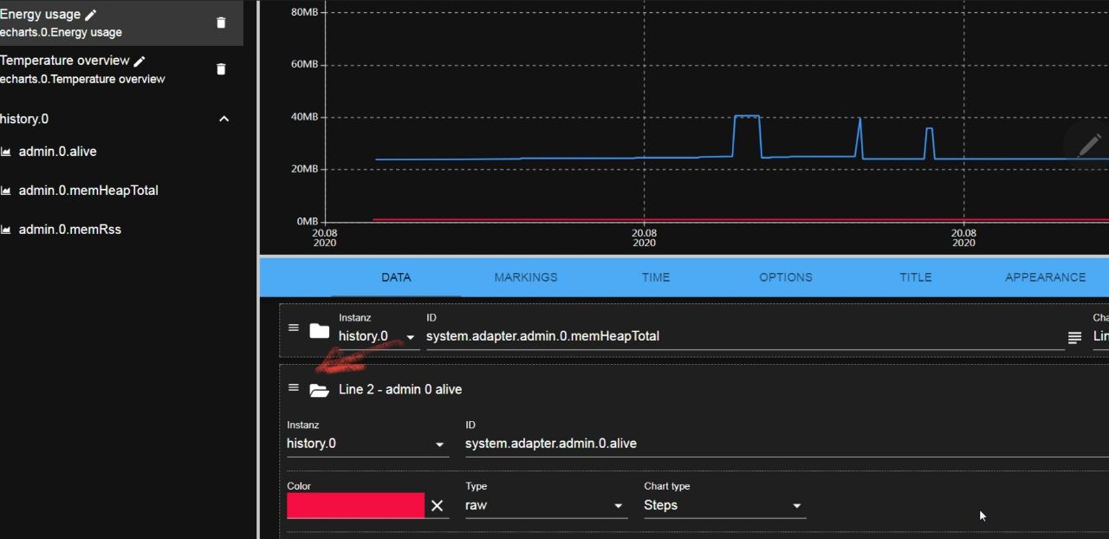
Task: Open Instanz dropdown for Line 2
Action: click(367, 444)
